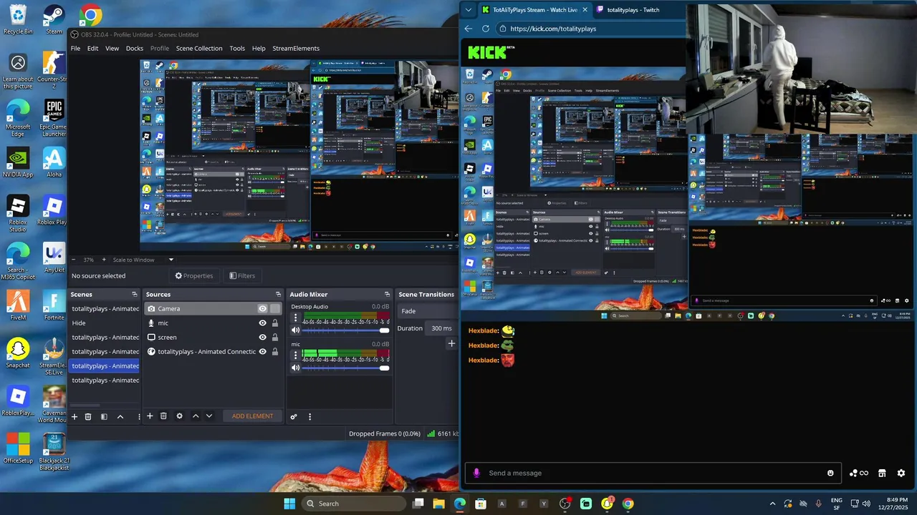
Task: Move source up in Sources list
Action: 195,416
